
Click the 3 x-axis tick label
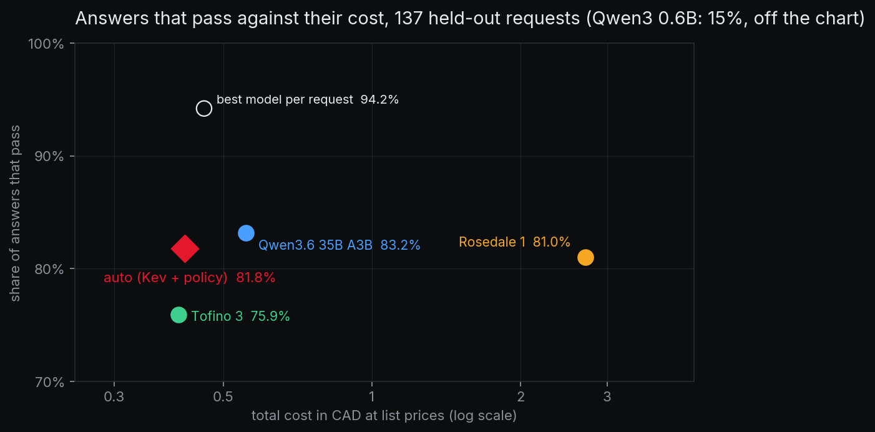click(x=607, y=397)
